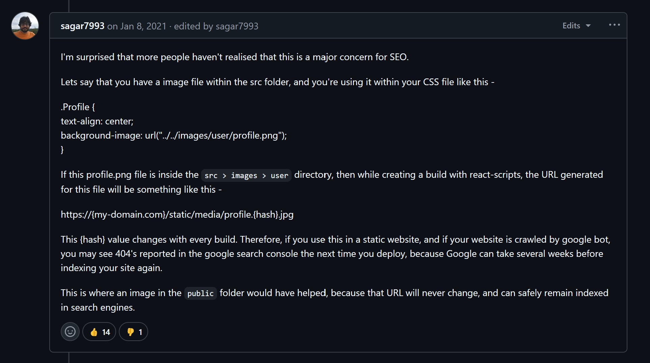This screenshot has height=363, width=650.
Task: Click the caret arrow beside Edits
Action: coord(588,26)
